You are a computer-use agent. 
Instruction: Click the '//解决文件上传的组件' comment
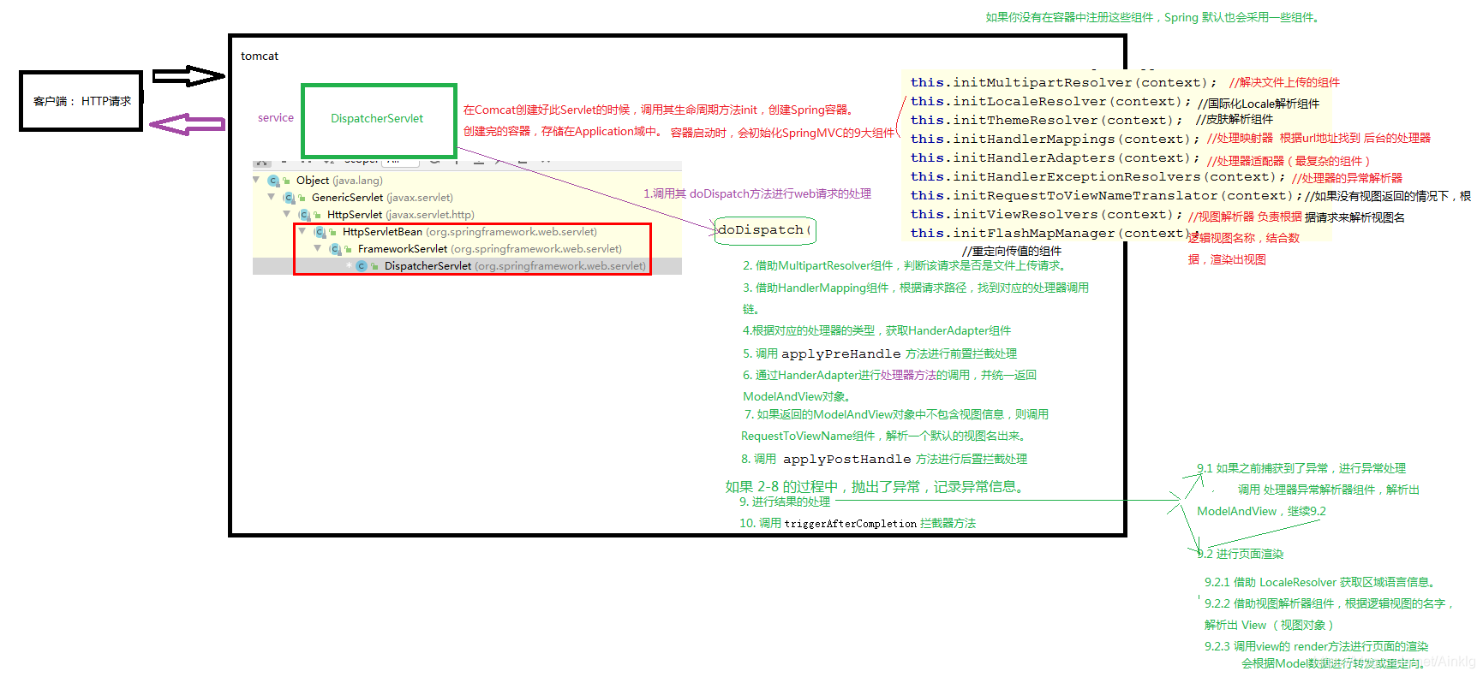coord(1284,83)
